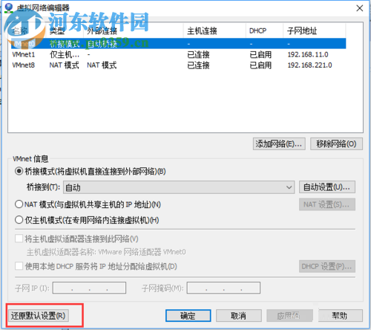Select the VMnet8 row in network list

click(x=178, y=65)
